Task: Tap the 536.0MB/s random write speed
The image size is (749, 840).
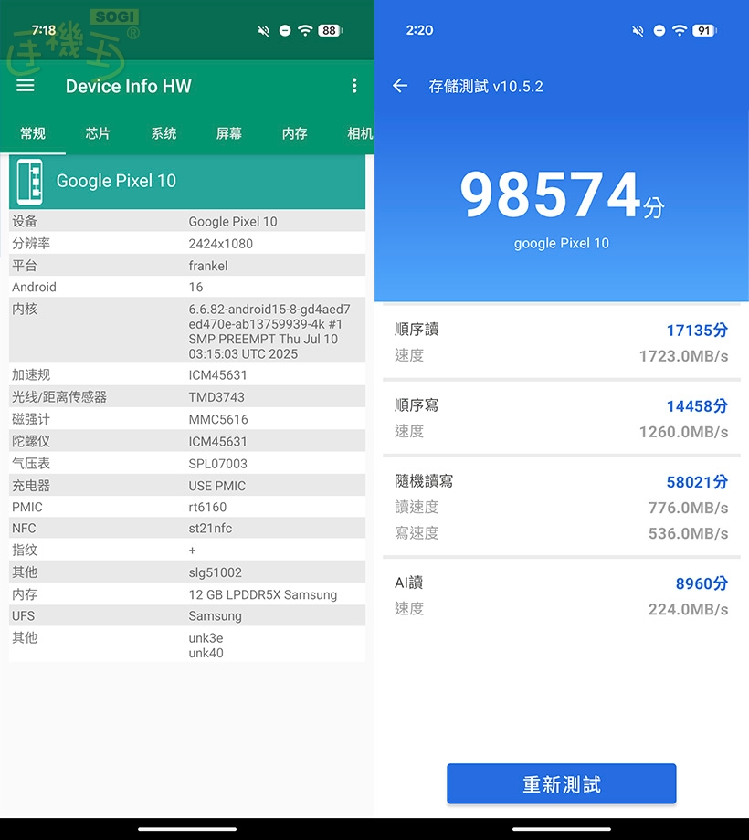Action: coord(688,533)
